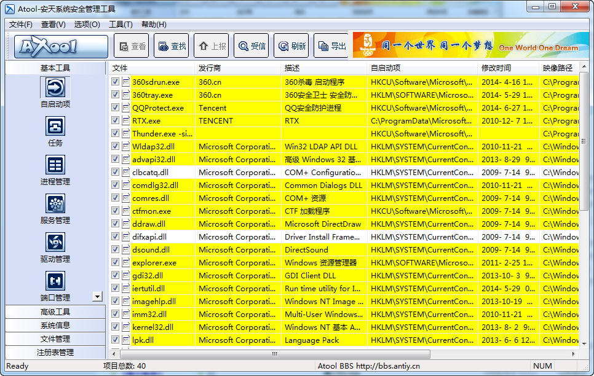Image resolution: width=594 pixels, height=376 pixels.
Task: Click file icon of ddraw.dll row
Action: click(x=126, y=224)
